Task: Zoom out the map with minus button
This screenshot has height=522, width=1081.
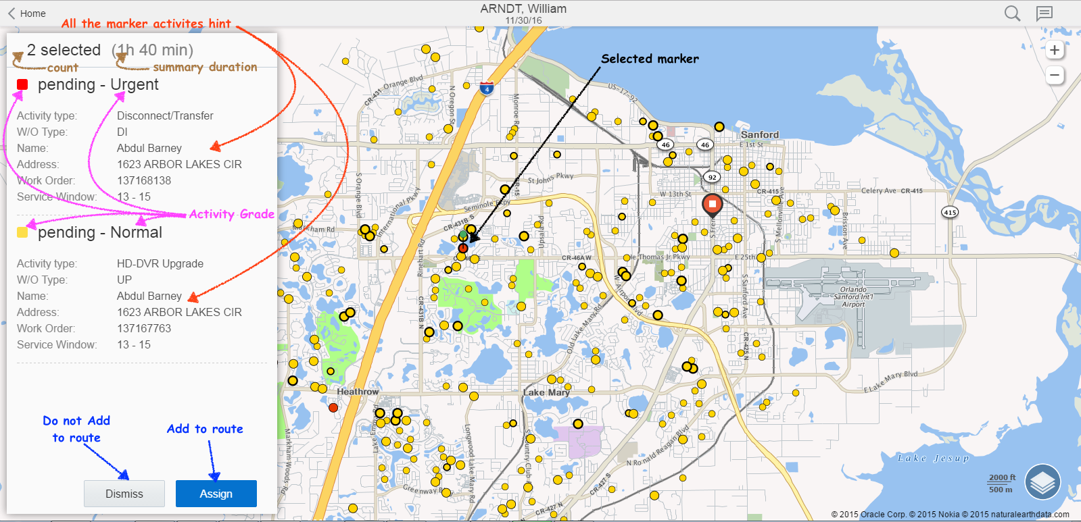Action: pyautogui.click(x=1055, y=75)
